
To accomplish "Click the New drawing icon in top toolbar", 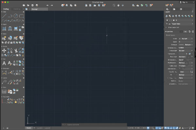I will click(24, 5).
